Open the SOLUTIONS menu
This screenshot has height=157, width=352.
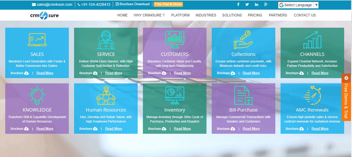click(232, 15)
